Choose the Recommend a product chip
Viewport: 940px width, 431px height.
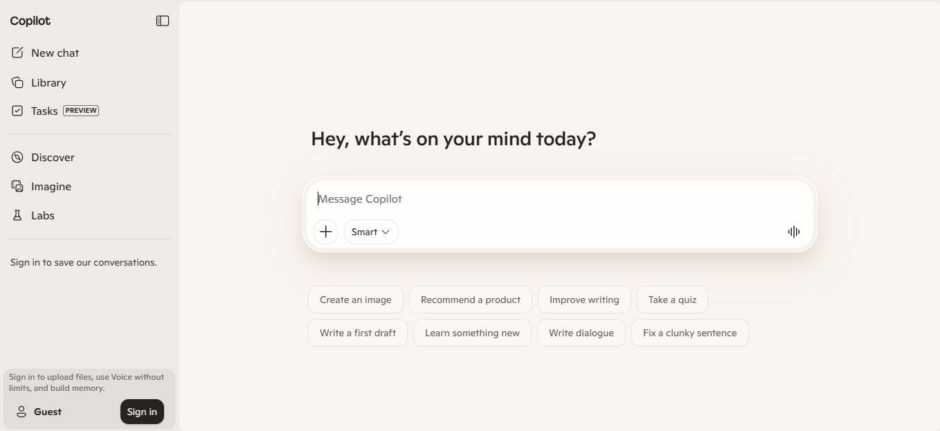[x=471, y=300]
